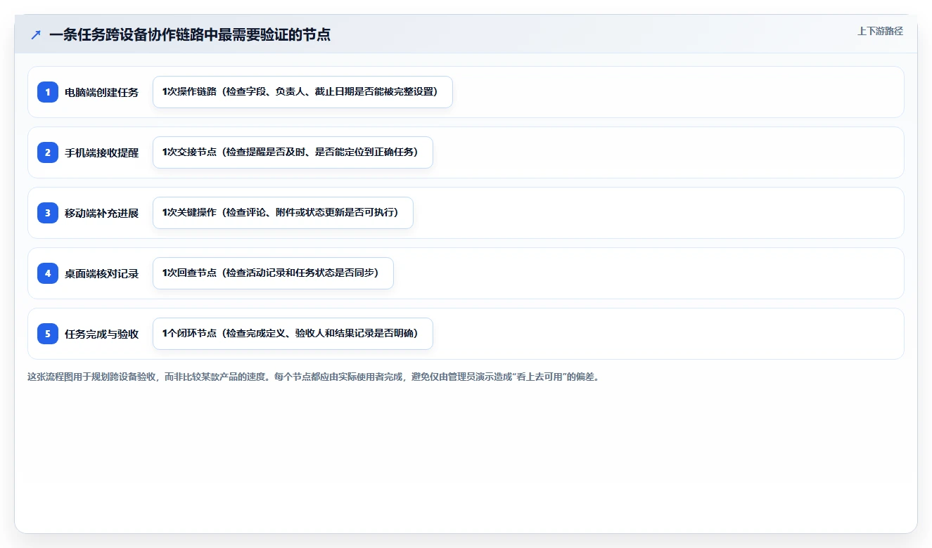Select the step 1 number badge
The width and height of the screenshot is (932, 548).
(x=48, y=92)
